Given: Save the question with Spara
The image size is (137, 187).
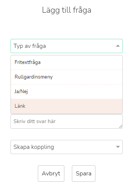Looking at the screenshot, I should pyautogui.click(x=83, y=174).
